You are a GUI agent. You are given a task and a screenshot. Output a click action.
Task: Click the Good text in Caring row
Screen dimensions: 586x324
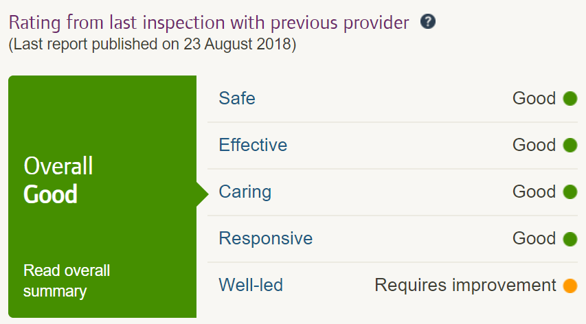coord(534,192)
